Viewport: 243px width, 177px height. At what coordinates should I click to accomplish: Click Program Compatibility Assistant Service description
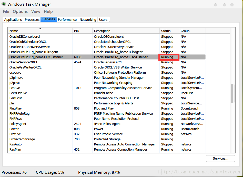point(123,88)
